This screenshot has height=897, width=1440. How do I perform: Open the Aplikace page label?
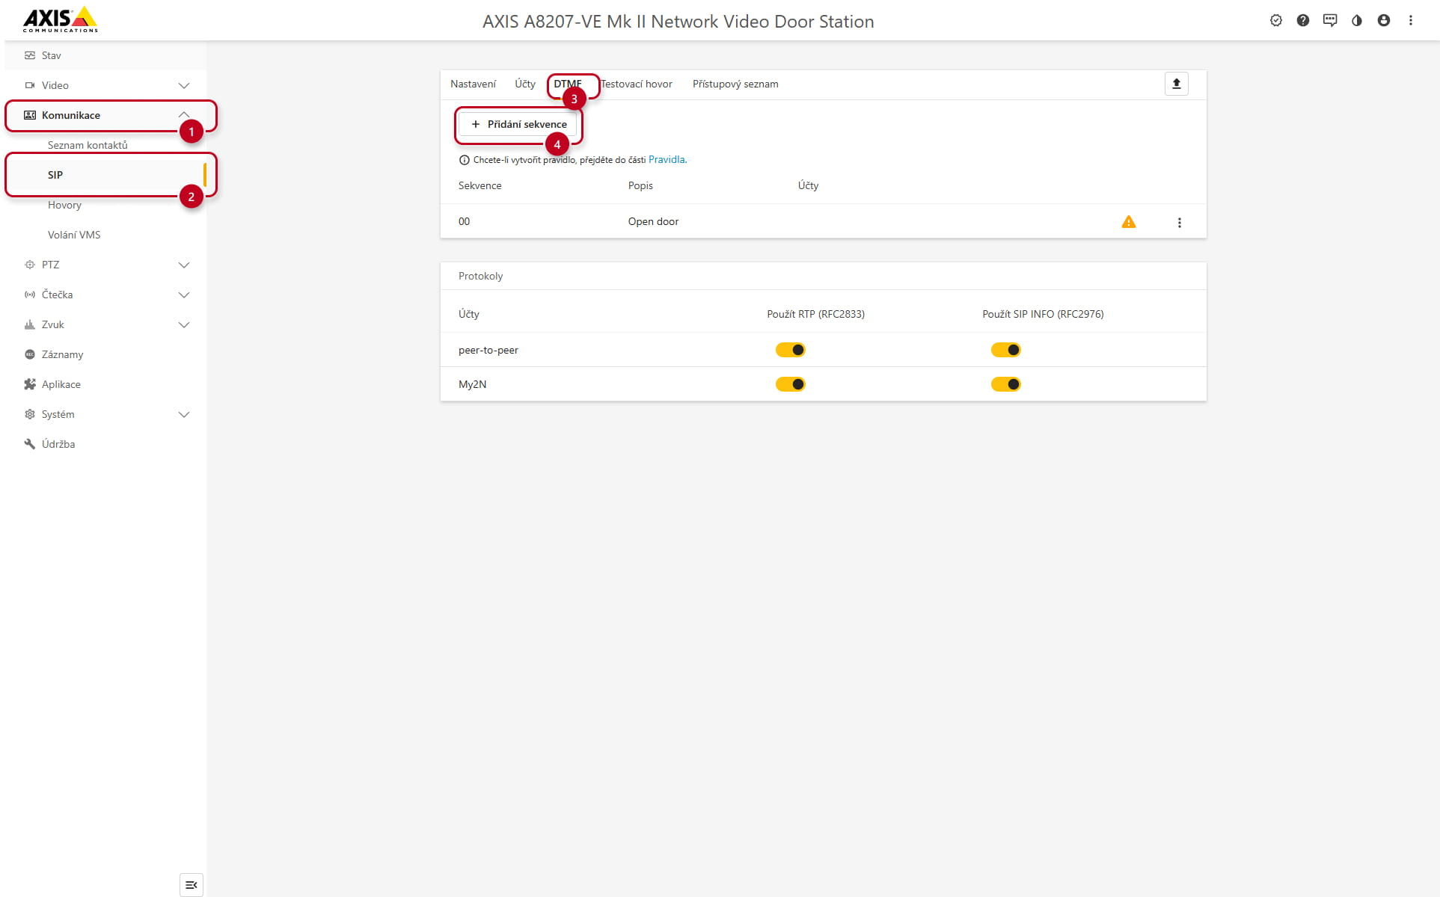pyautogui.click(x=61, y=384)
